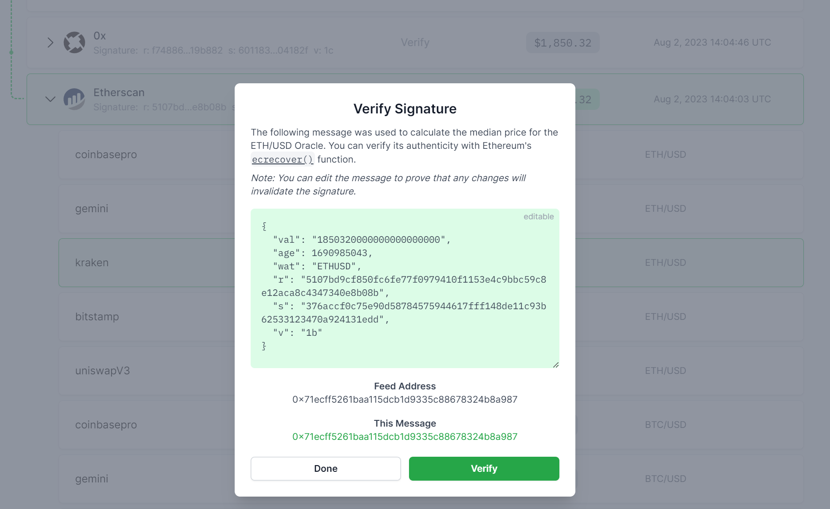Screen dimensions: 830x509
Task: Expand the 0x feed row chevron
Action: (51, 43)
